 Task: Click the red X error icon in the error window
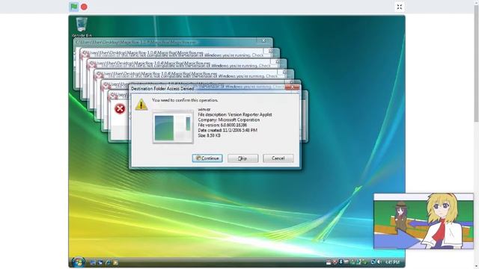point(120,108)
